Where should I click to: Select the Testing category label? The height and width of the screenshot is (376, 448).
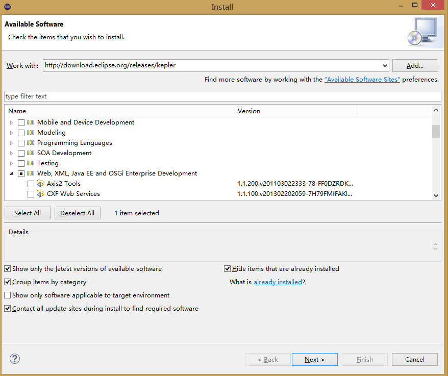(x=48, y=163)
